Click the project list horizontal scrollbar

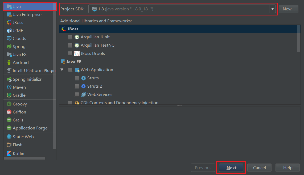pyautogui.click(x=24, y=158)
